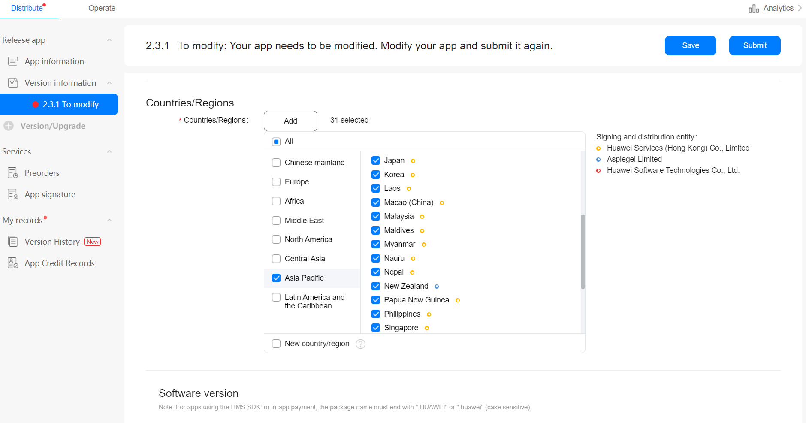Toggle the All regions checkbox
The width and height of the screenshot is (806, 423).
tap(276, 142)
